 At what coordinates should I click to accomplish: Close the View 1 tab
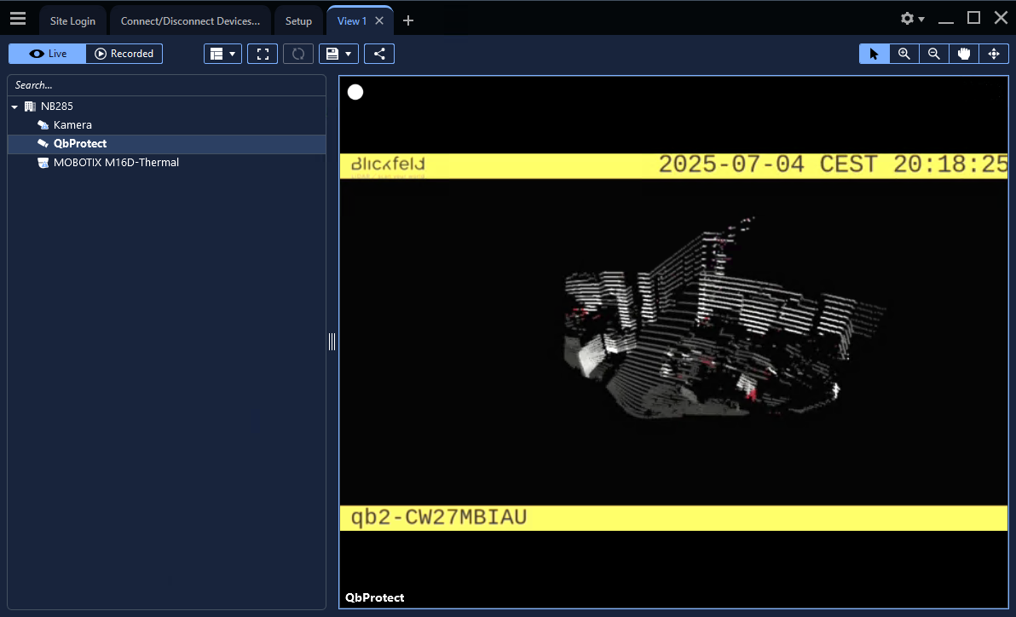click(379, 20)
